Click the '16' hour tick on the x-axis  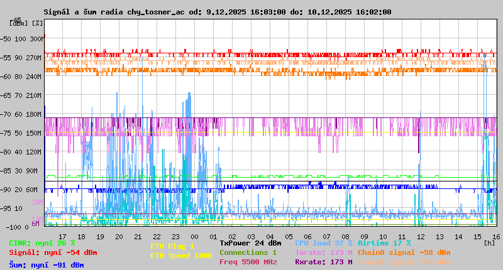point(497,237)
